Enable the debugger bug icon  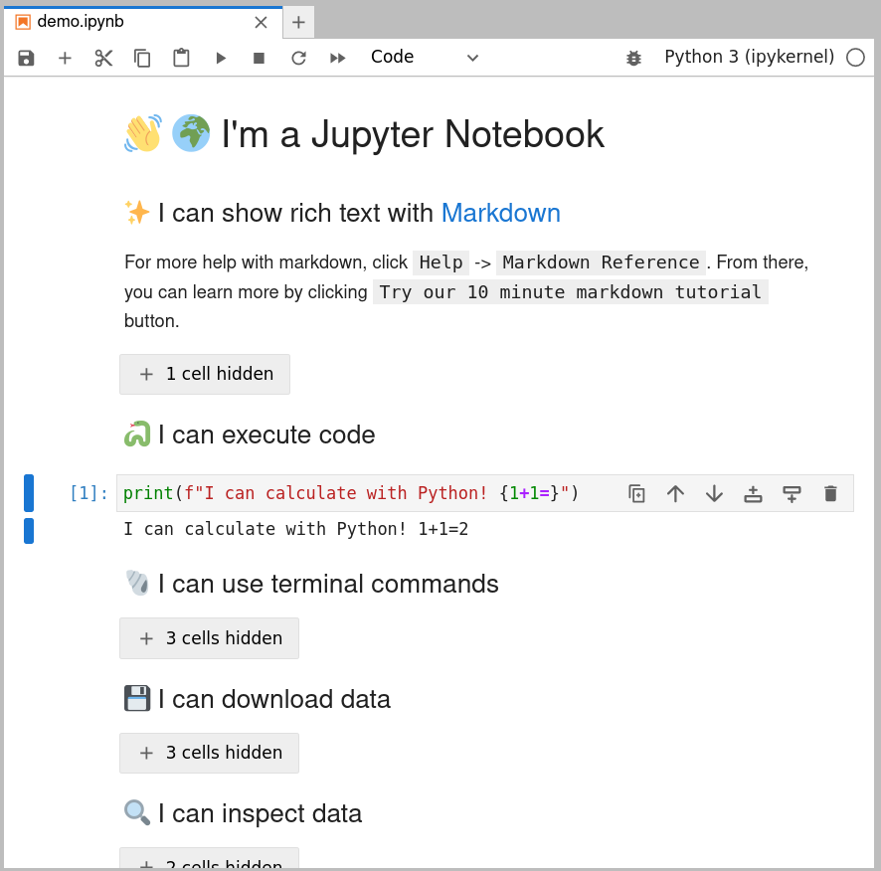[633, 58]
